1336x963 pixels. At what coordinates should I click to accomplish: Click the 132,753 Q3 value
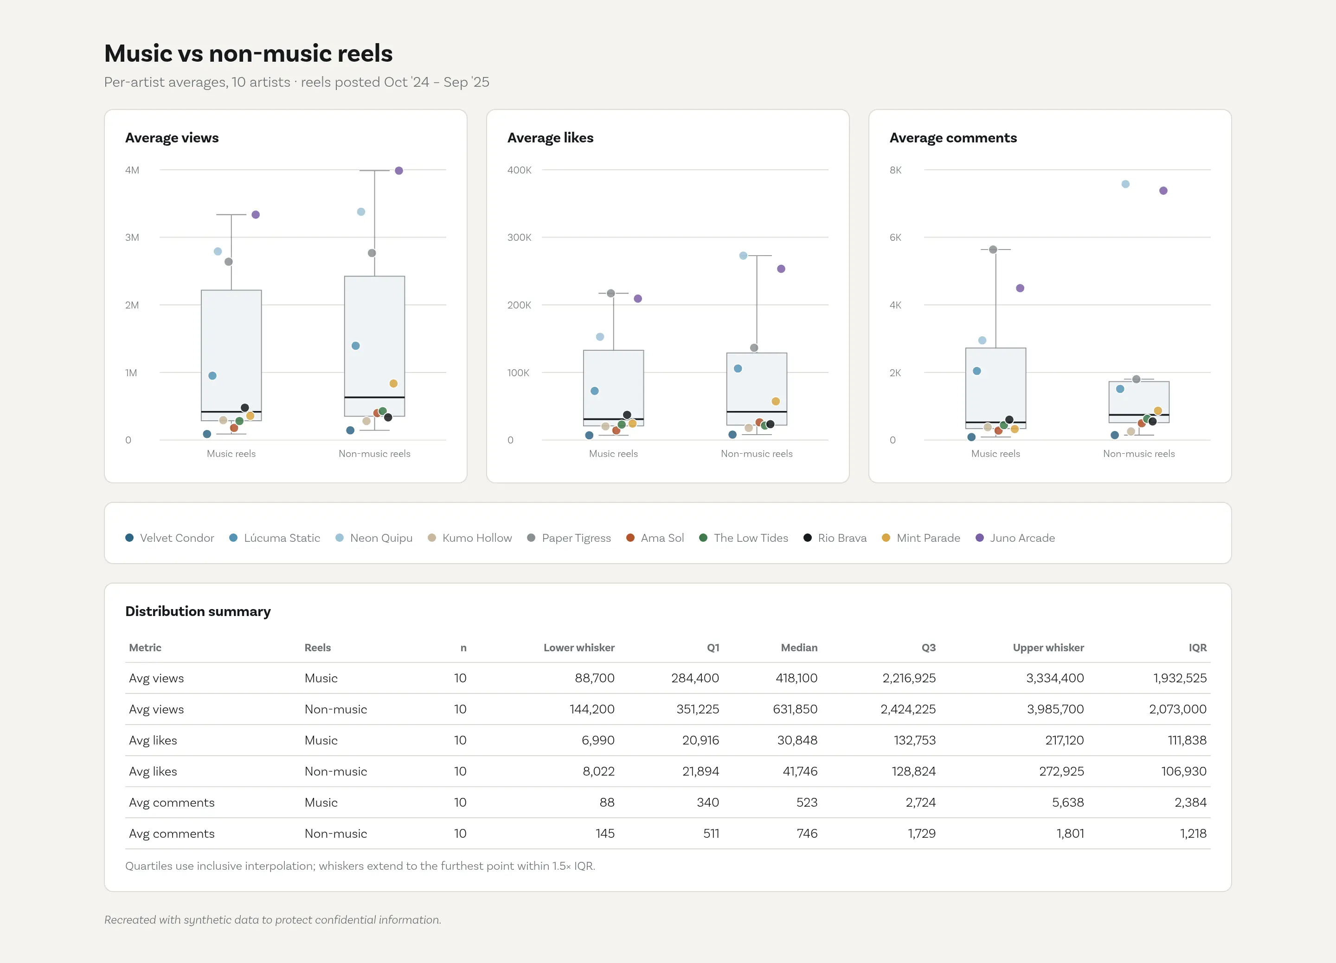click(x=915, y=740)
